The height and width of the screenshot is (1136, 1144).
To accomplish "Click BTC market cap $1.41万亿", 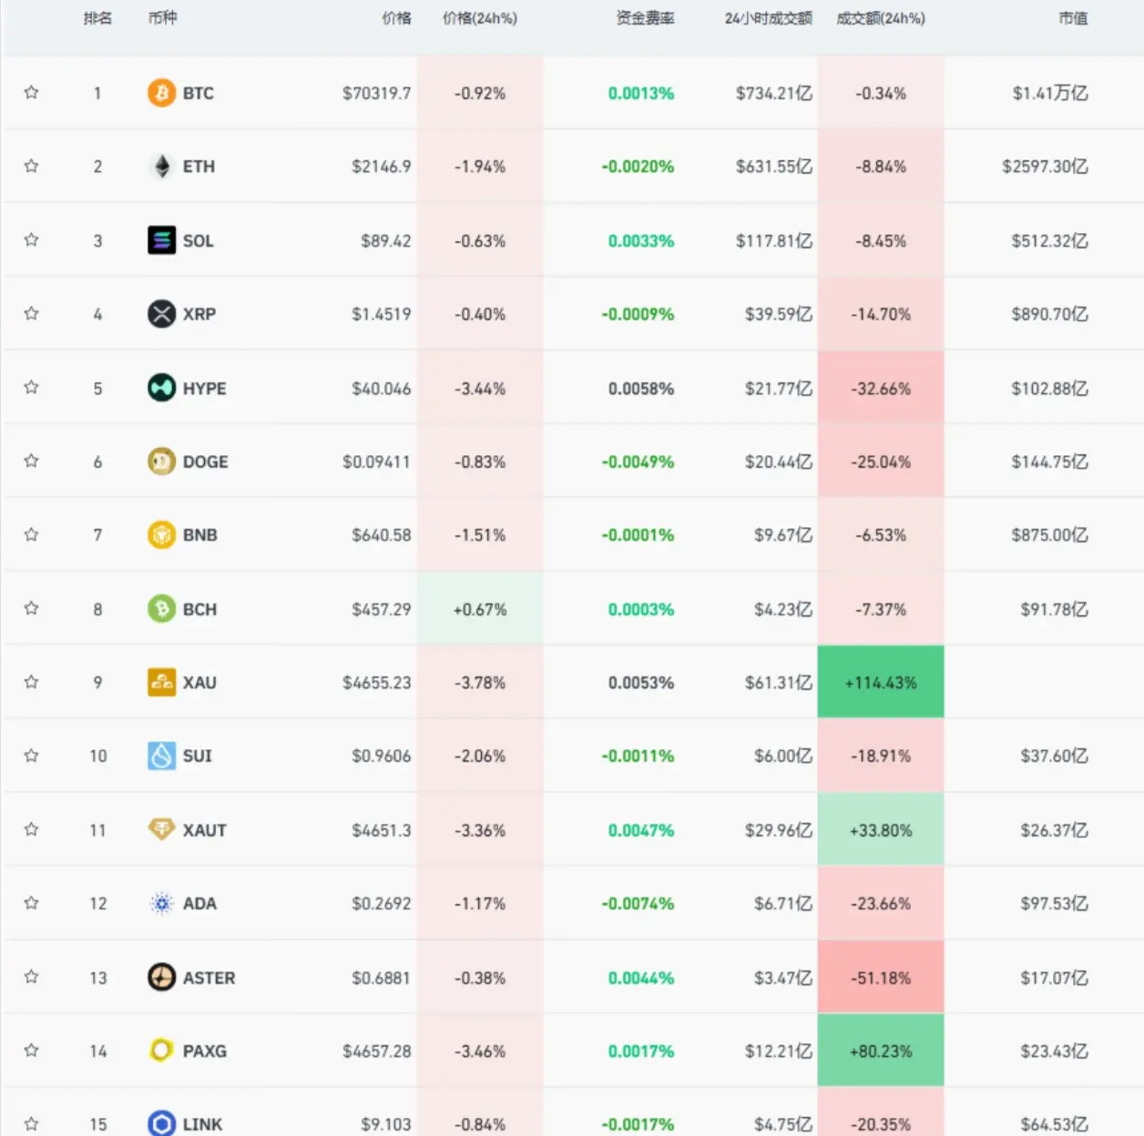I will [1050, 93].
